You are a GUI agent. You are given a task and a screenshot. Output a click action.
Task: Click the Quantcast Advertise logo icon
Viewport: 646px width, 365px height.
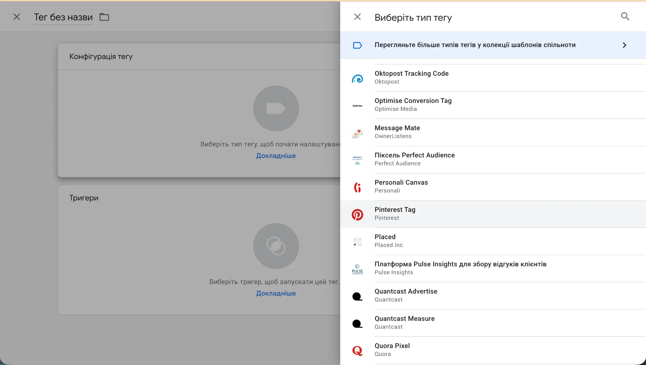[357, 296]
